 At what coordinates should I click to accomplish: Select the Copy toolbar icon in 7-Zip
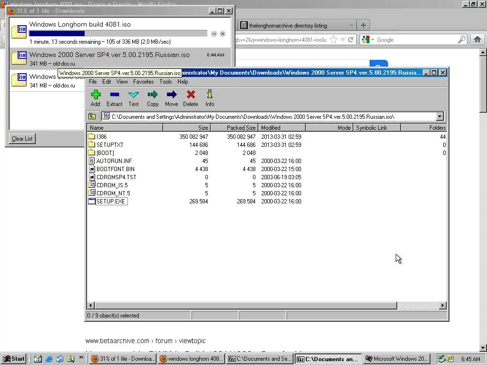point(153,98)
